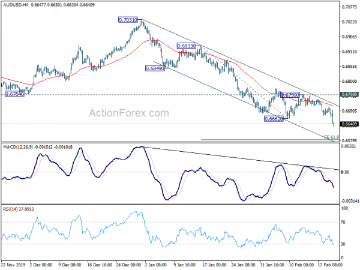Click the 0.70310 peak price label
This screenshot has height=270, width=360.
click(129, 20)
